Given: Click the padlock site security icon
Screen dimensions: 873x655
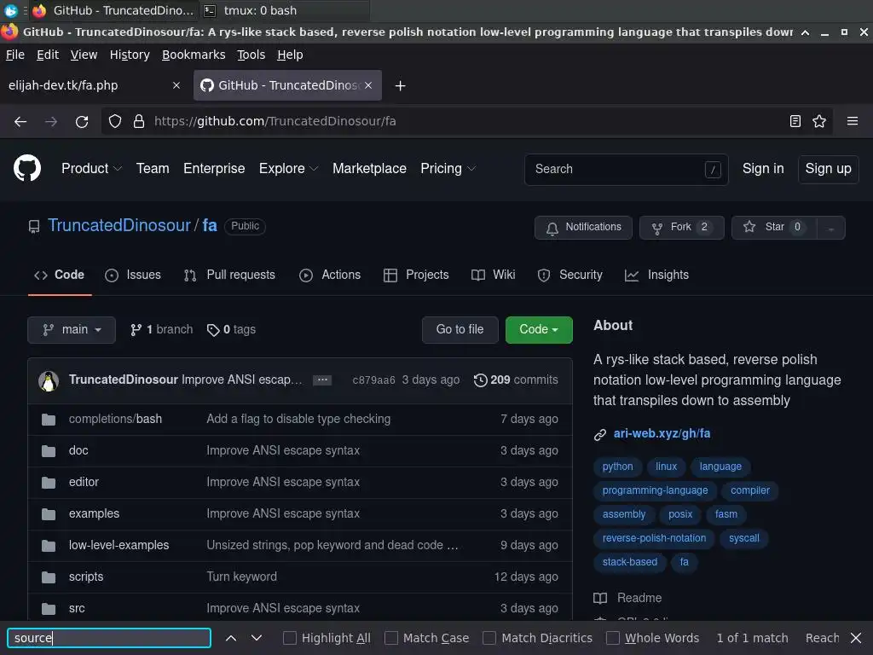Looking at the screenshot, I should (x=139, y=121).
